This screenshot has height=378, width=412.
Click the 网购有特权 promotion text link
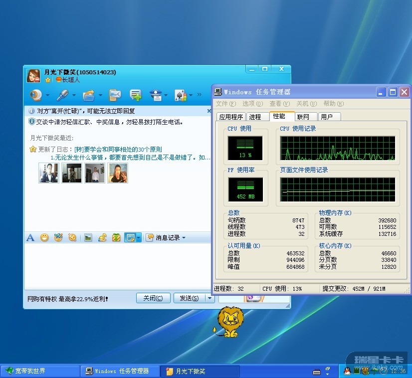click(x=68, y=299)
